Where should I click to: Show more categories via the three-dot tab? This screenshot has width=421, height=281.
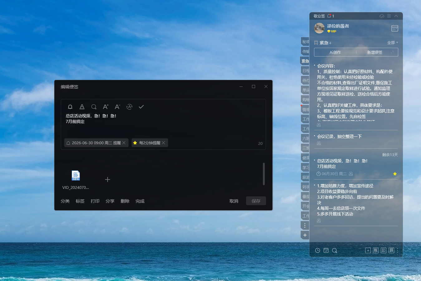pos(305,225)
